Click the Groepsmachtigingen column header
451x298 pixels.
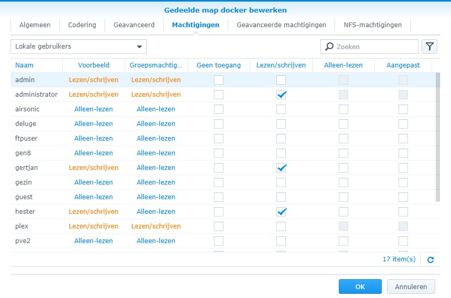pyautogui.click(x=156, y=65)
